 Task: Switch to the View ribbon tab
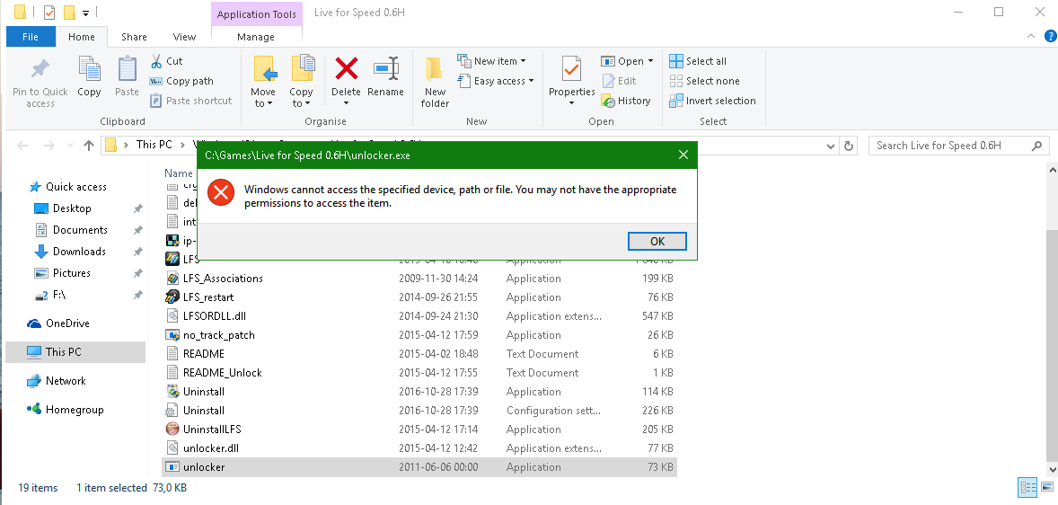[x=184, y=37]
